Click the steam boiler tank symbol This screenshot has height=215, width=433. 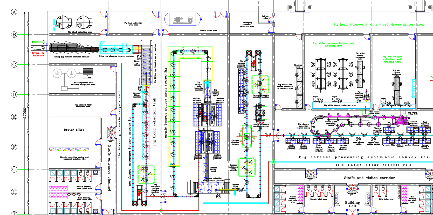[183, 19]
